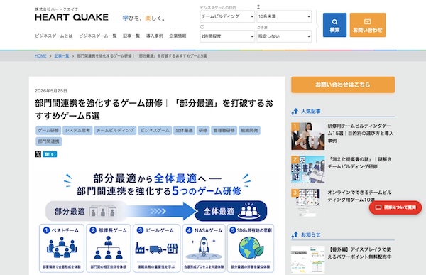426x275 pixels.
Task: Click the 部分最適 cubicle icon in banner
Action: coord(103,211)
